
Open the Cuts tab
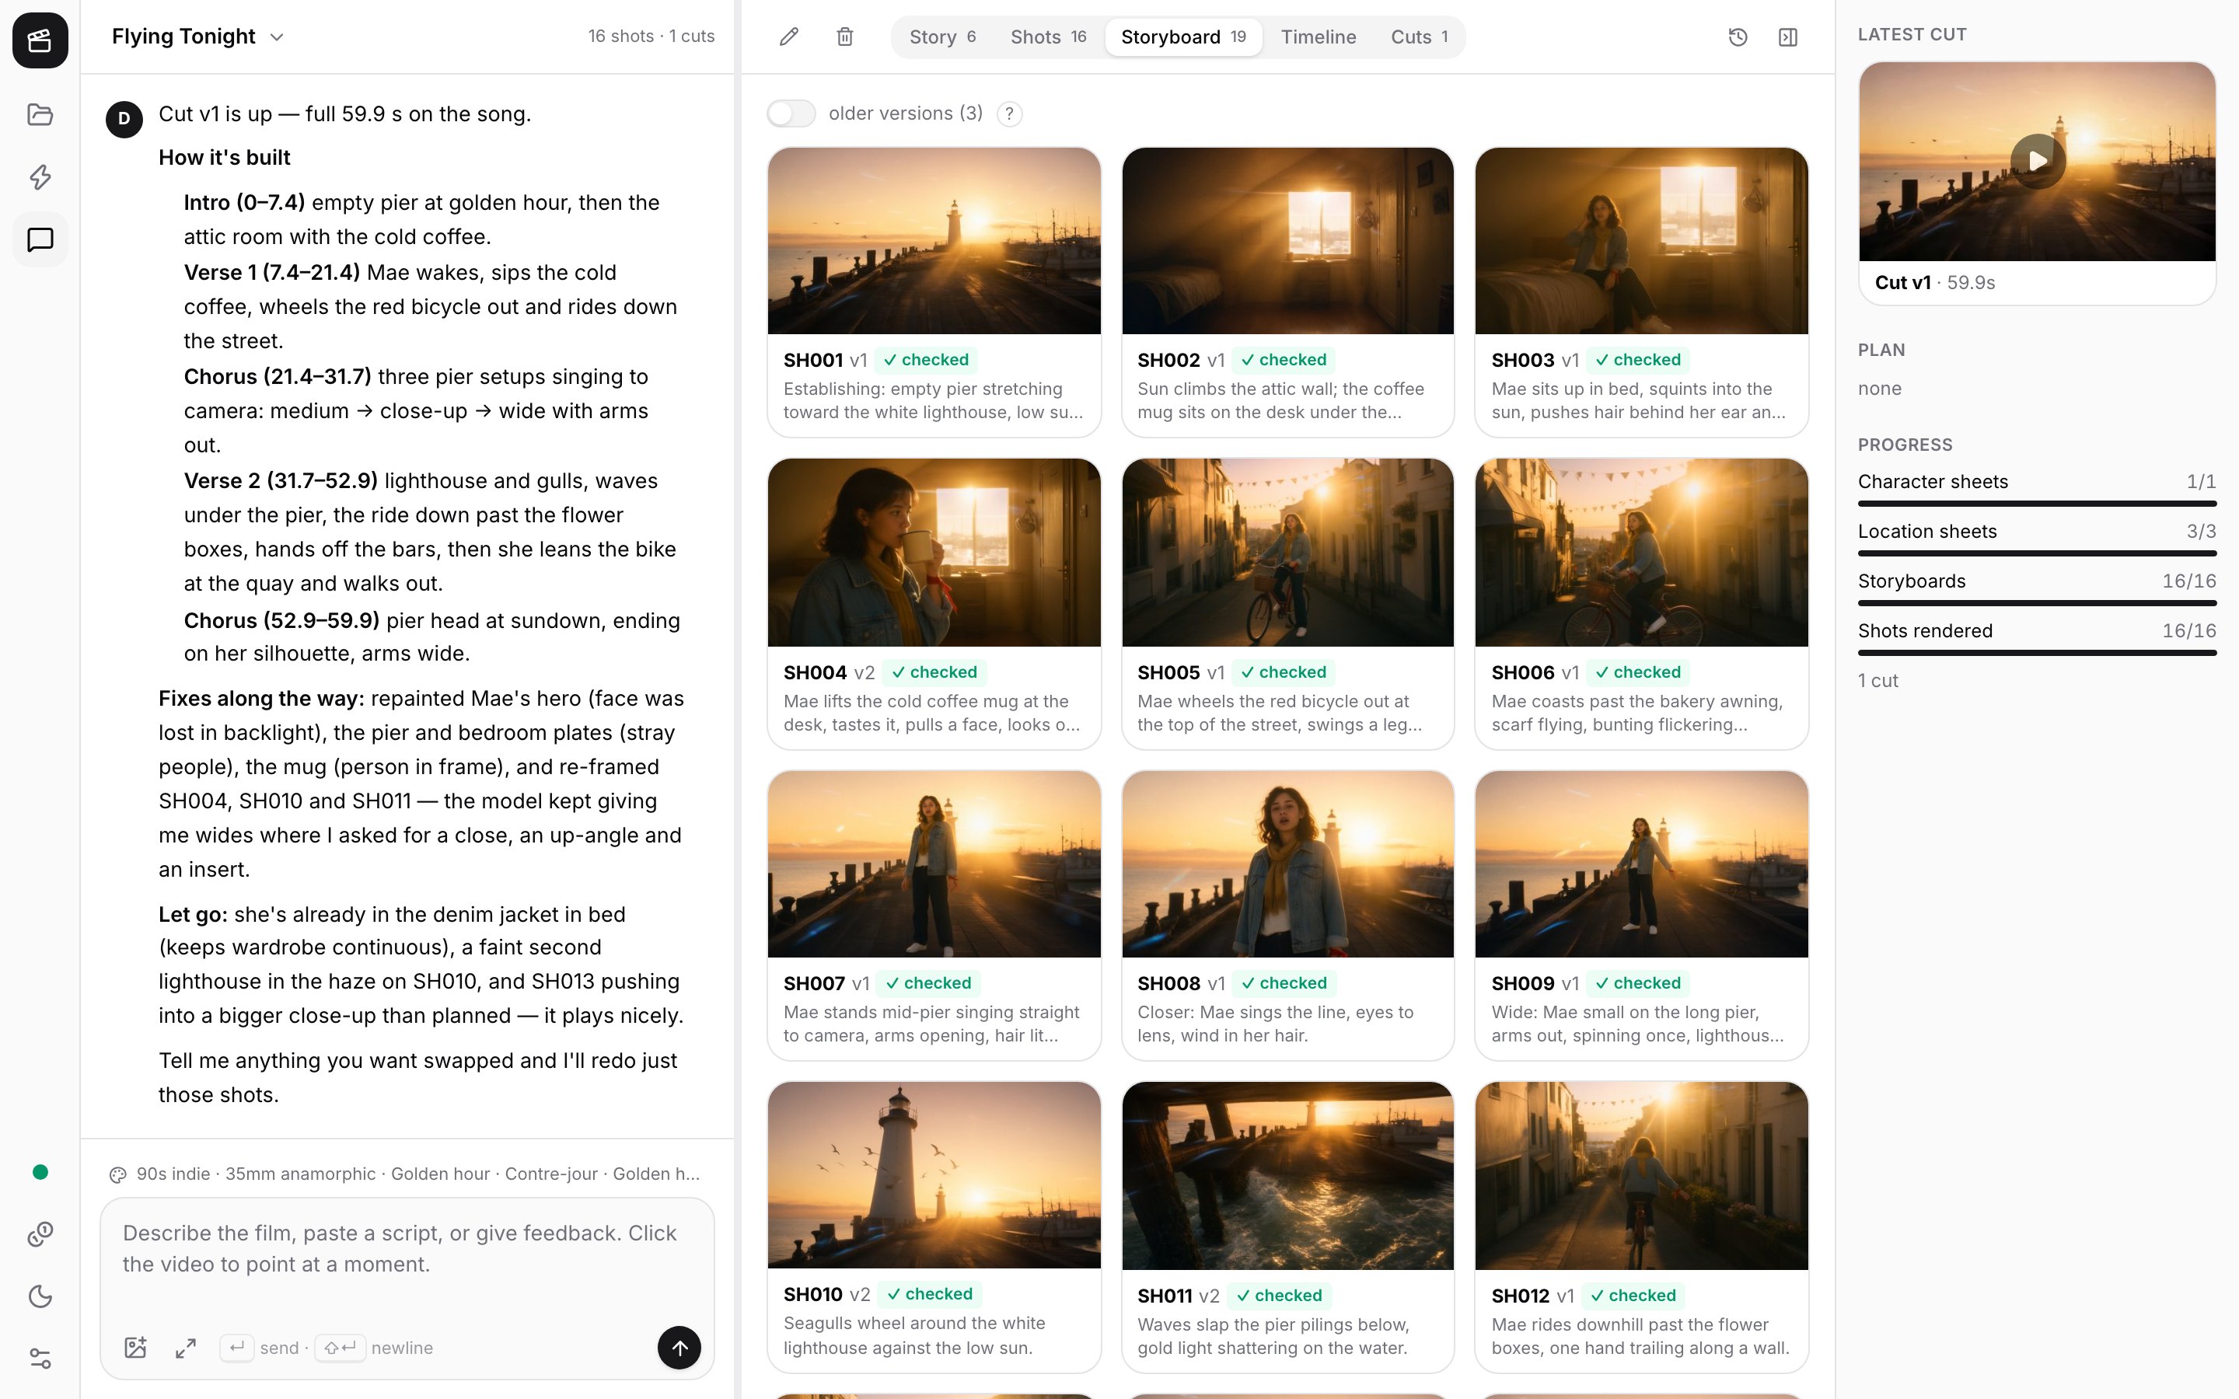(1420, 37)
